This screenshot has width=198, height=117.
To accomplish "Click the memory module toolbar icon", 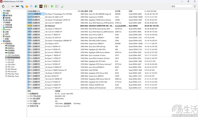I will (x=17, y=6).
